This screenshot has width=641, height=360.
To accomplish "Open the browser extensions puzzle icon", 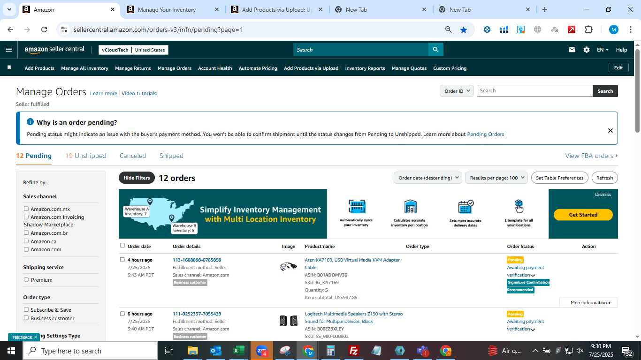I will 588,30.
